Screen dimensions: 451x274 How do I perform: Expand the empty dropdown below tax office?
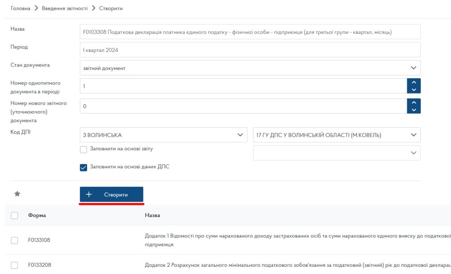(336, 153)
